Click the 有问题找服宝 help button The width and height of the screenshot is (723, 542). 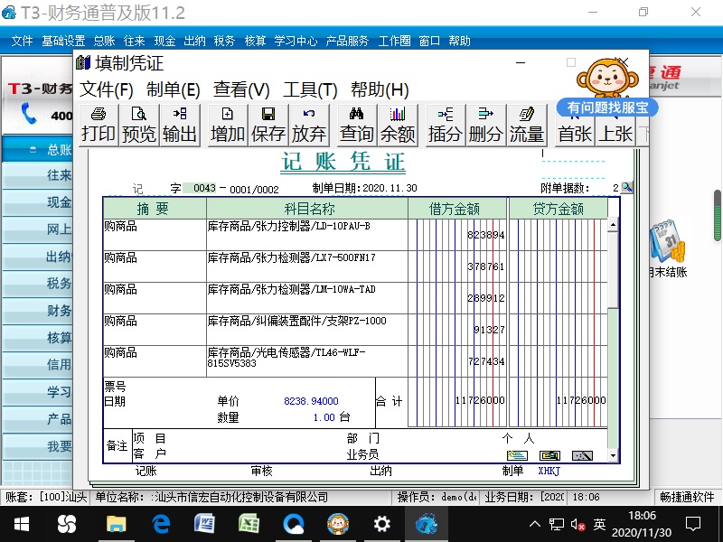(x=607, y=107)
